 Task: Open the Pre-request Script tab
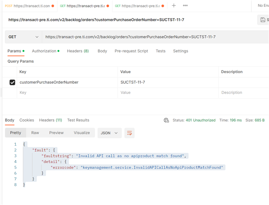(x=131, y=51)
